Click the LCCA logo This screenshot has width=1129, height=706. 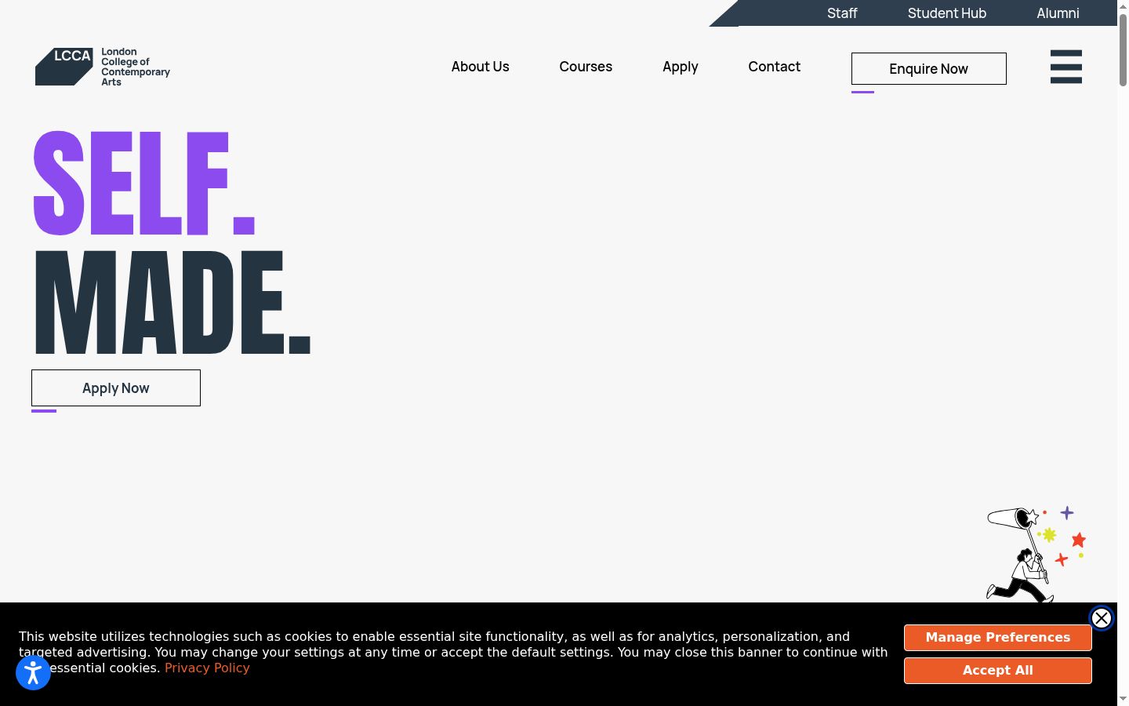click(x=103, y=67)
